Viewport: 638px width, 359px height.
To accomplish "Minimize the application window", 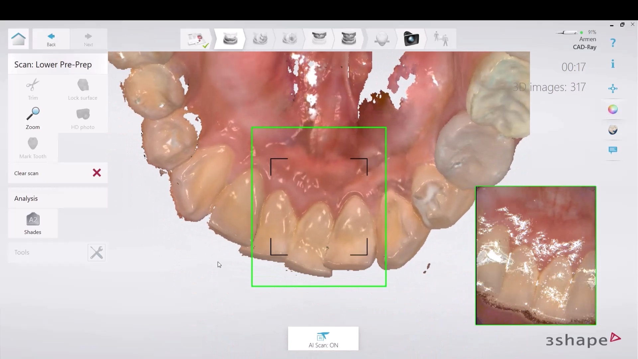I will coord(612,25).
